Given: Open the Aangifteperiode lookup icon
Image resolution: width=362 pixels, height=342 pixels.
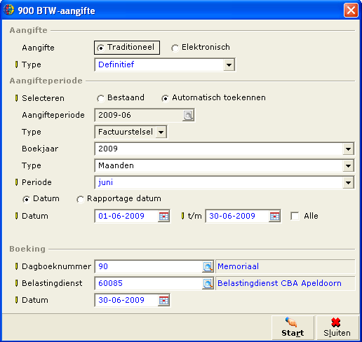Looking at the screenshot, I should coord(188,115).
